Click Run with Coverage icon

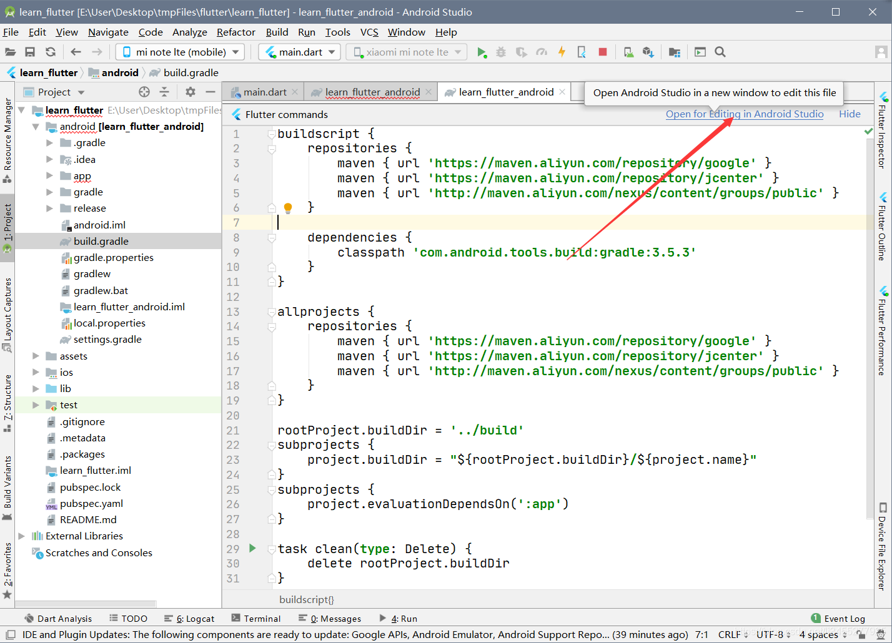tap(521, 52)
